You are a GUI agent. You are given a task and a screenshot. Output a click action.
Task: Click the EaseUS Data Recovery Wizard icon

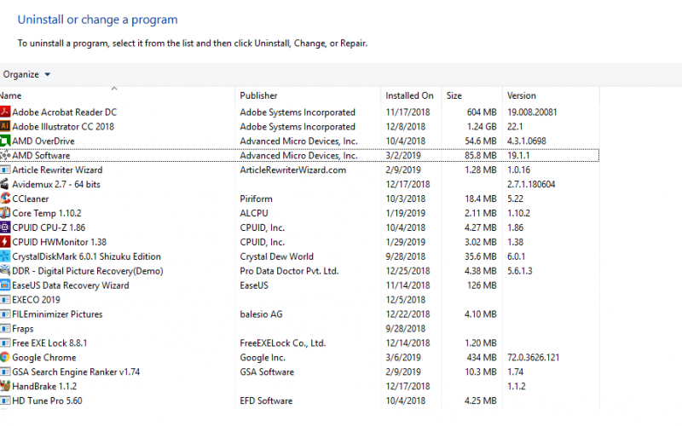click(5, 285)
